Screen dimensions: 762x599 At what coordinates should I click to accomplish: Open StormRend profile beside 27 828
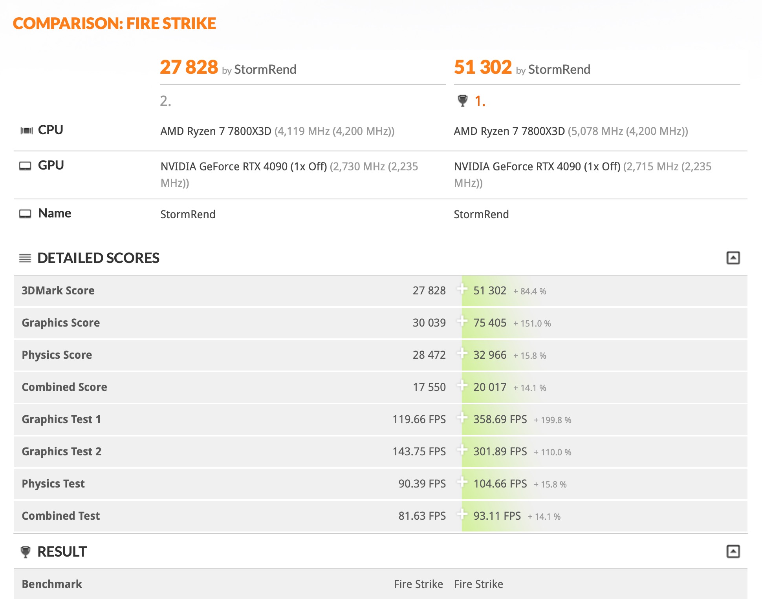click(265, 69)
